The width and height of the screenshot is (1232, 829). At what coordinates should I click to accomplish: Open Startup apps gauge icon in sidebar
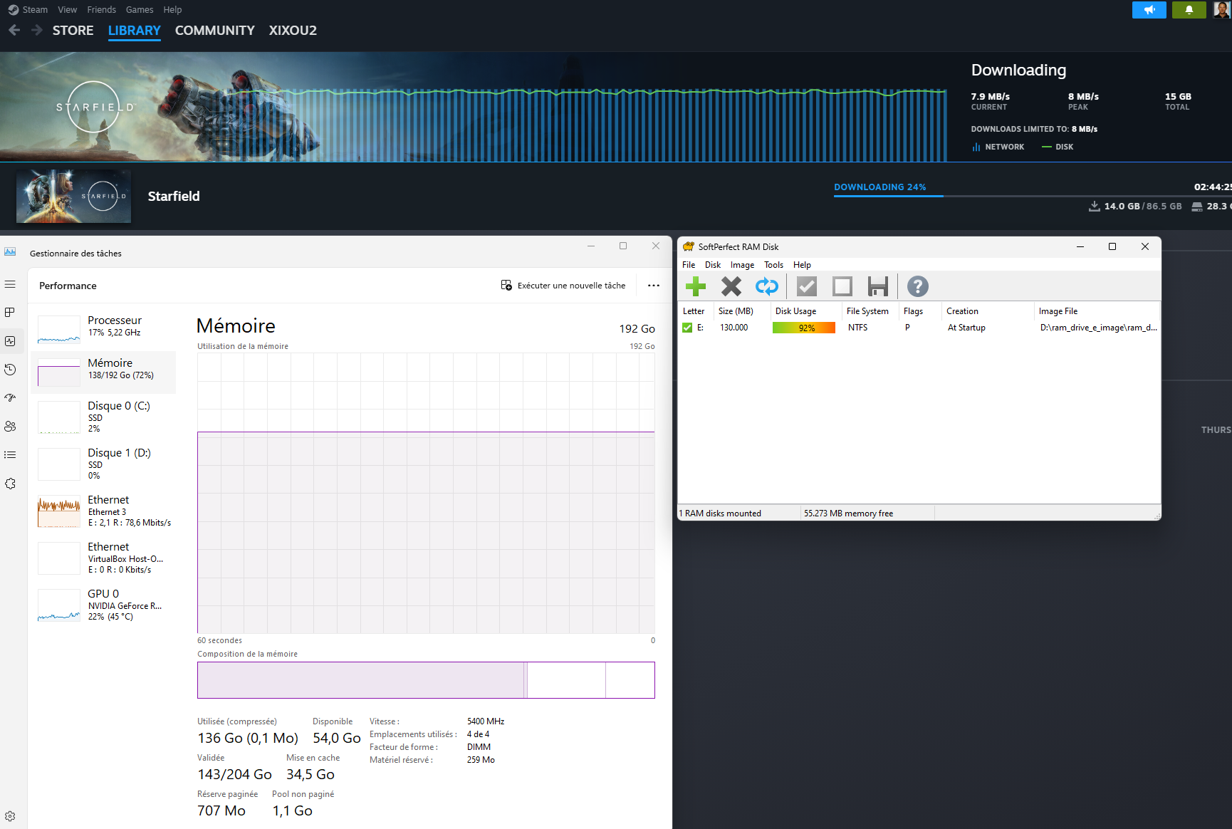[x=10, y=398]
